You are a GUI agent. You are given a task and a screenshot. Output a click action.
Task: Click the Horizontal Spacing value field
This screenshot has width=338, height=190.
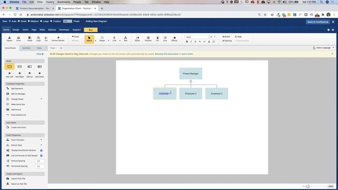pos(40,166)
